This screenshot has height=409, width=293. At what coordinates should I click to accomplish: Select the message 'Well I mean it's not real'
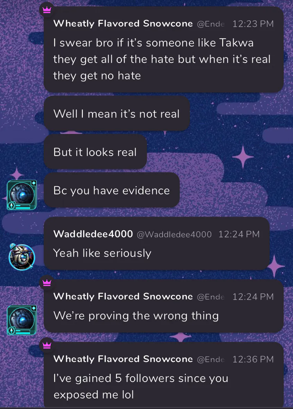tap(116, 113)
